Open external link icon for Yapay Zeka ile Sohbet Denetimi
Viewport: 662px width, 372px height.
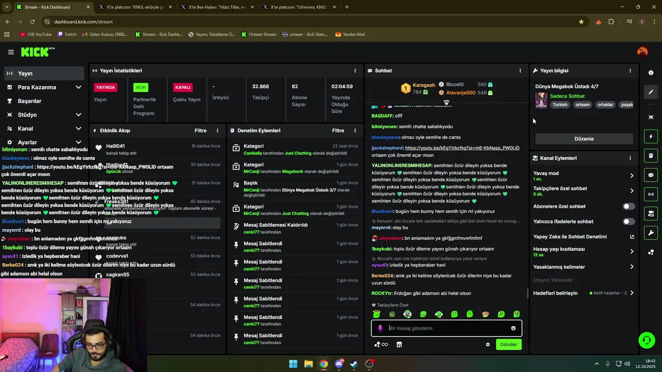[x=631, y=237]
